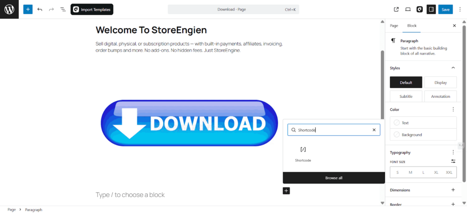
Task: Set font size to S
Action: pos(398,172)
